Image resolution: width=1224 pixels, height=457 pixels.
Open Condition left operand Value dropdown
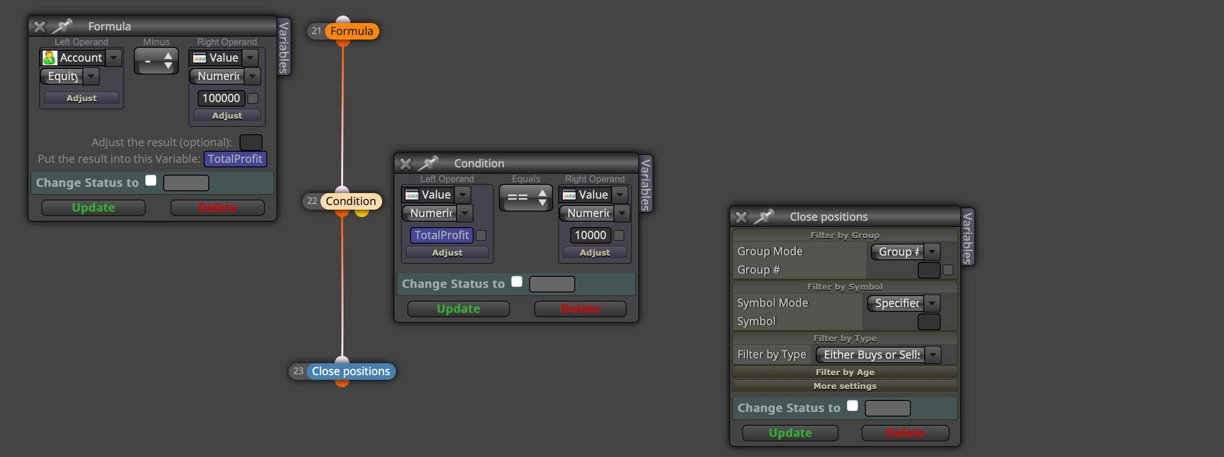coord(463,195)
